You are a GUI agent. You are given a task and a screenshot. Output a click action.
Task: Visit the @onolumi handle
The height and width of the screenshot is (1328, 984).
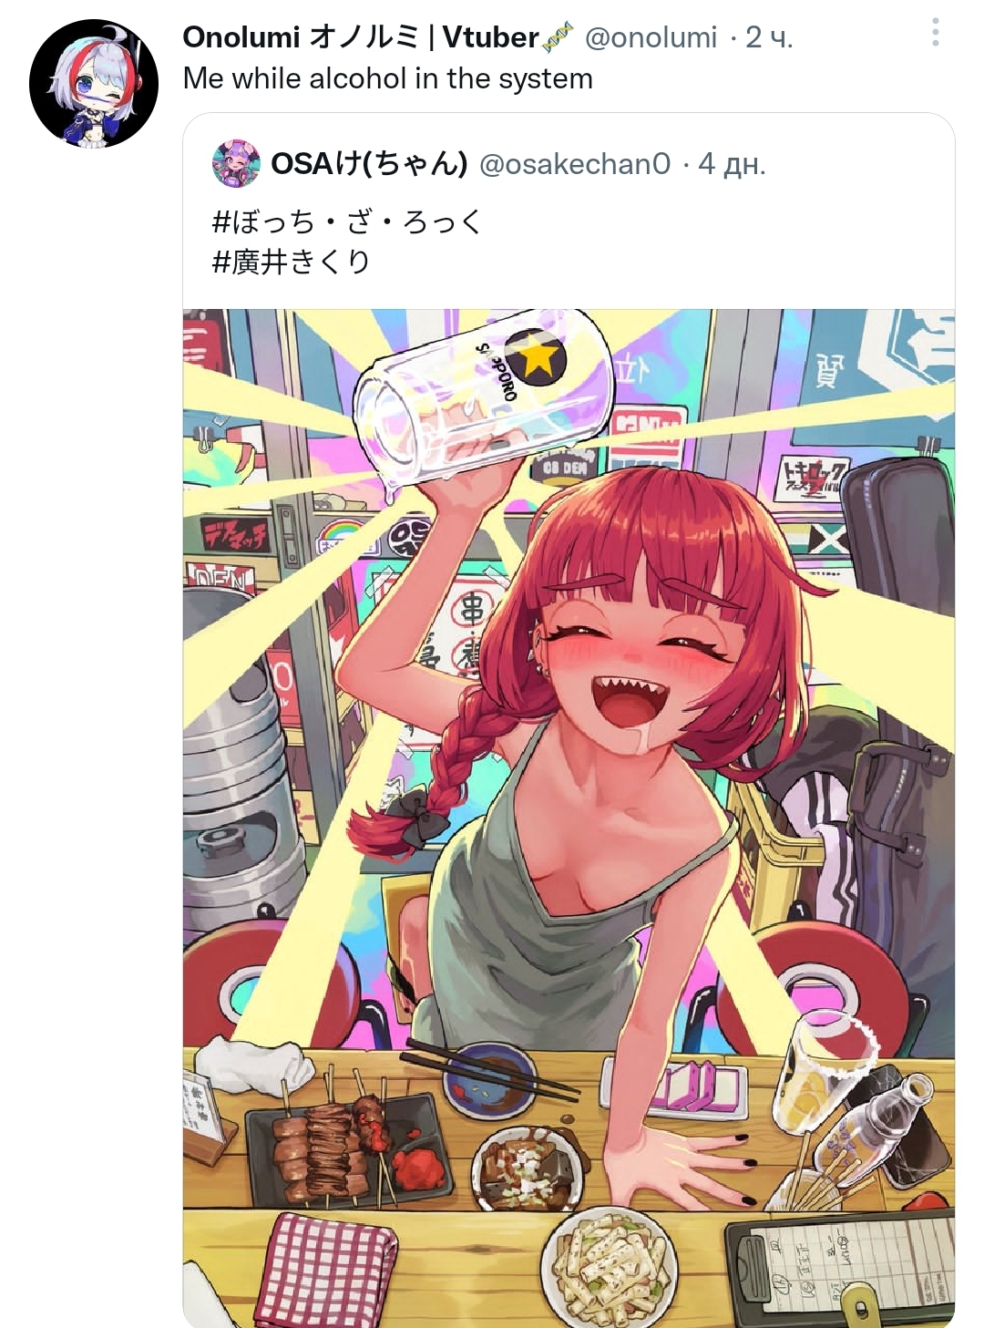(x=651, y=37)
